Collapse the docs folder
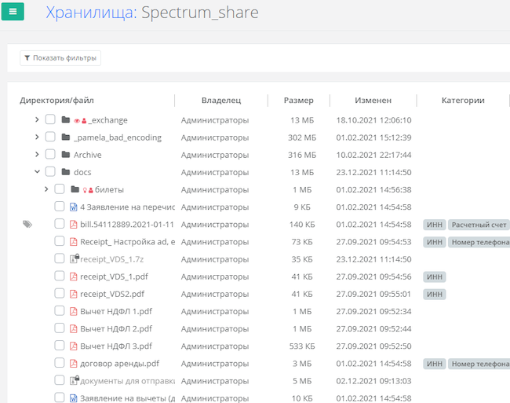The height and width of the screenshot is (403, 510). (x=37, y=172)
